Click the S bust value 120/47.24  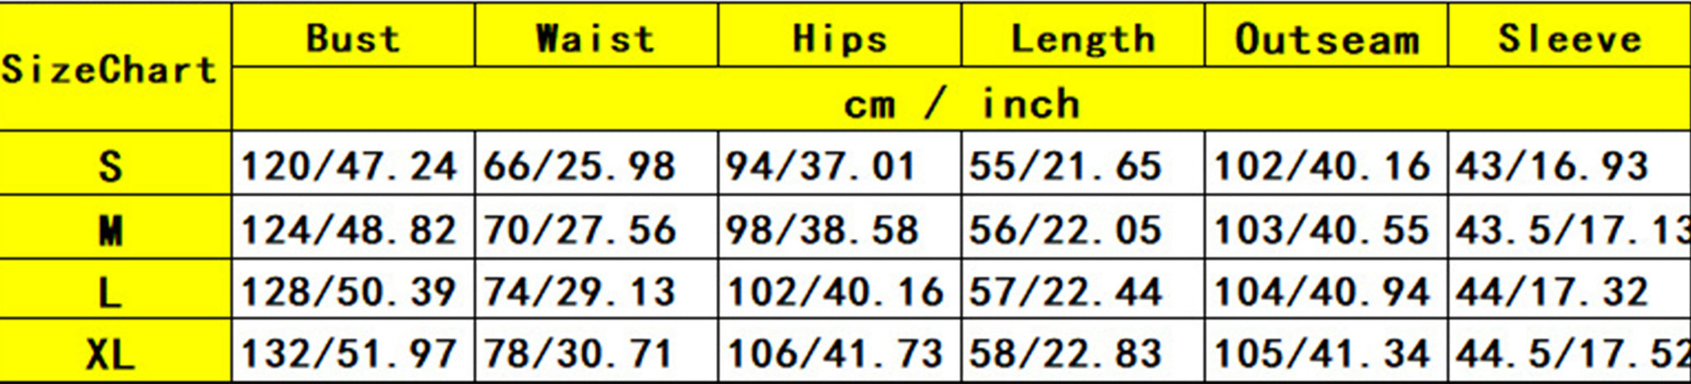point(348,166)
